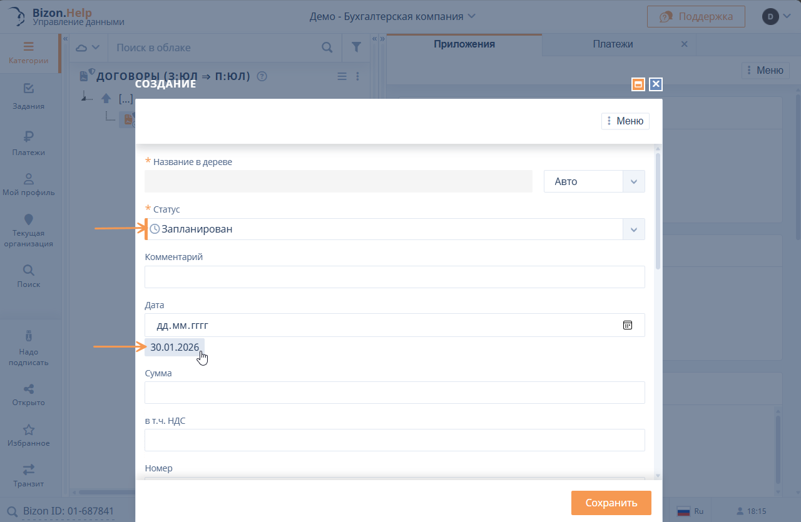
Task: Click into the Сумма input field
Action: pos(394,393)
